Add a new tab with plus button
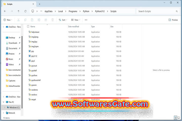Viewport: 182px width, 121px height. point(39,4)
